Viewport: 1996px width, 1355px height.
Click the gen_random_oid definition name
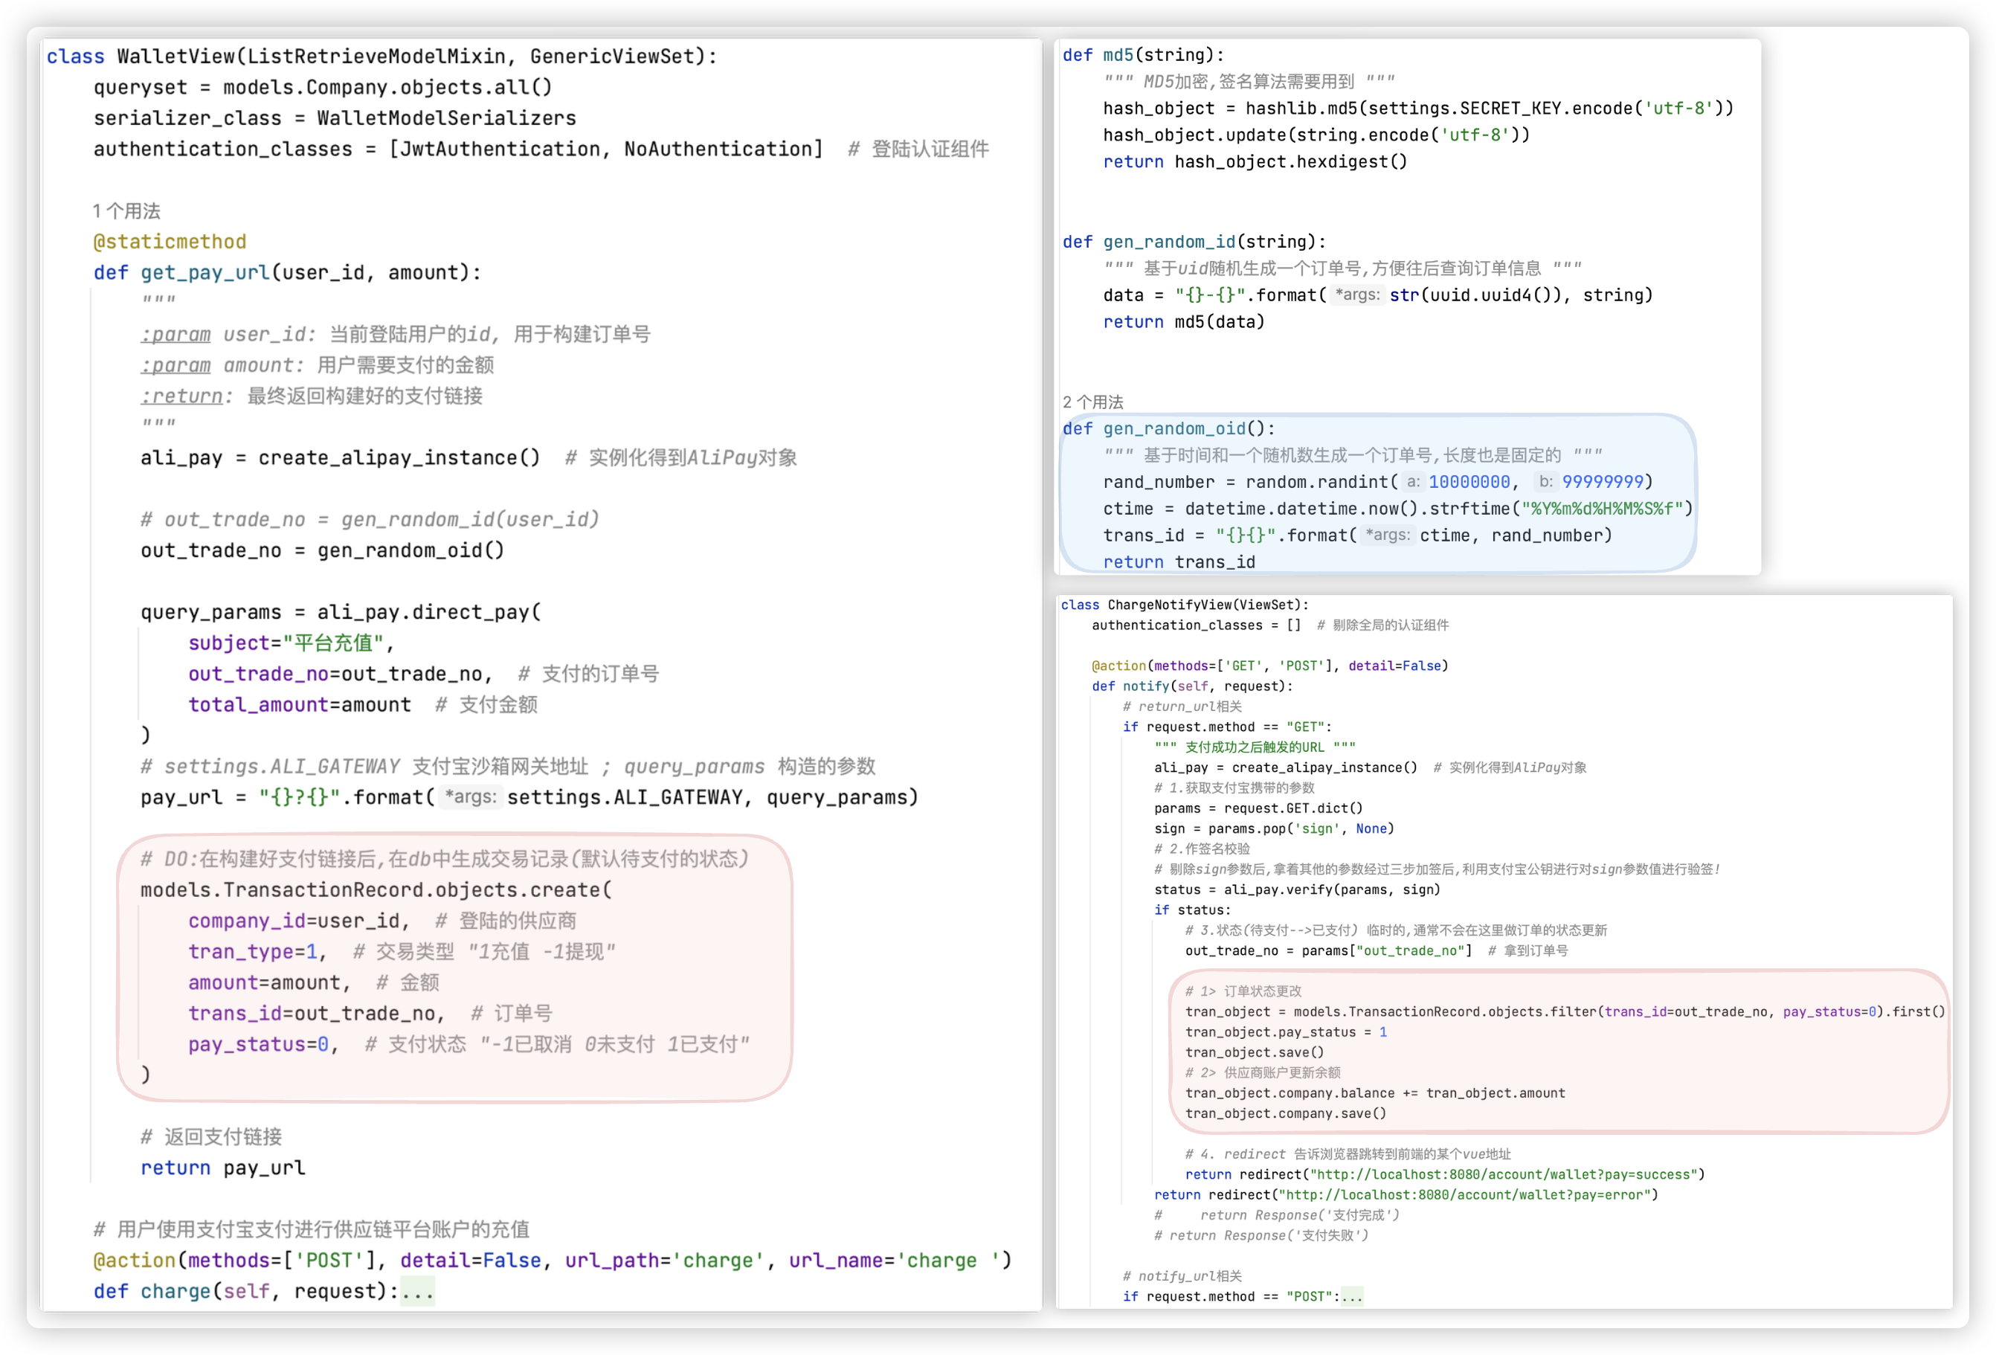tap(1174, 428)
